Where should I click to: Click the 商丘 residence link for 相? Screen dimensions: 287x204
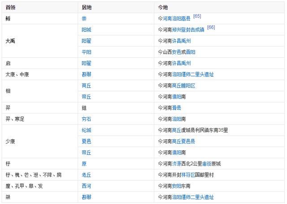click(x=87, y=86)
